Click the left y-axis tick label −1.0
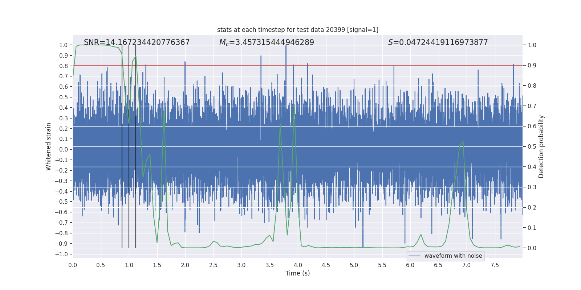The height and width of the screenshot is (290, 581). click(61, 254)
